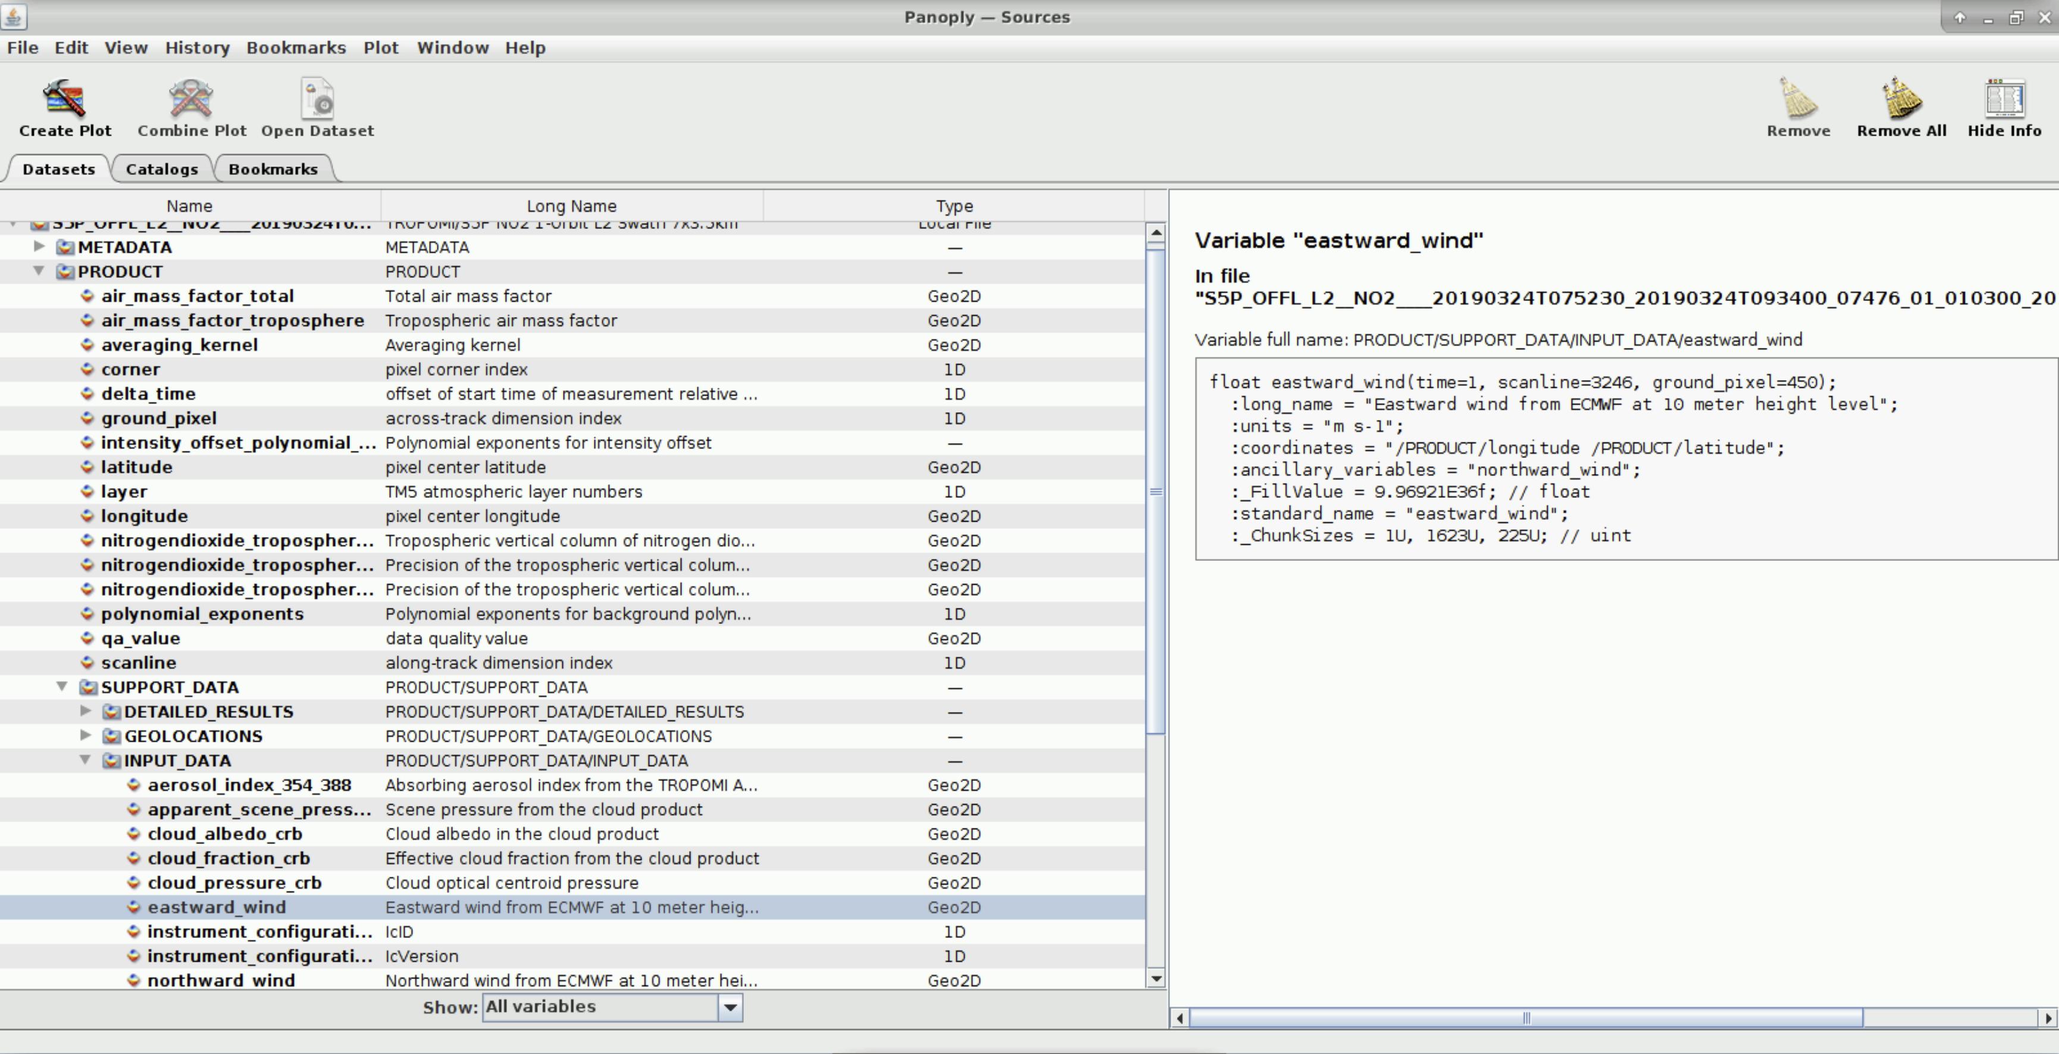Click the METADATA group folder icon
Screen dimensions: 2059x1054
65,247
